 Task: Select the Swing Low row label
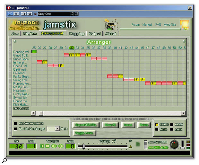[x=20, y=80]
